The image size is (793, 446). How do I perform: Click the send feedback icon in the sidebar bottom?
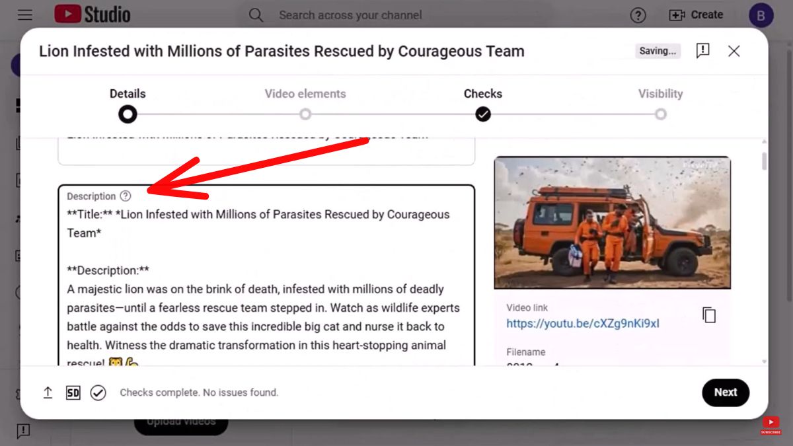23,431
